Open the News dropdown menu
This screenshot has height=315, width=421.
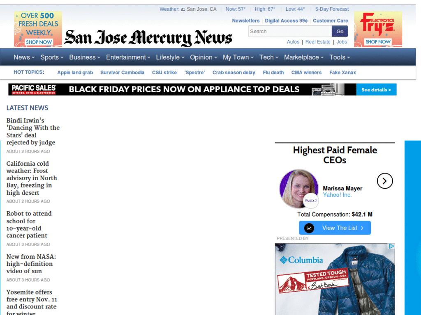(x=24, y=57)
